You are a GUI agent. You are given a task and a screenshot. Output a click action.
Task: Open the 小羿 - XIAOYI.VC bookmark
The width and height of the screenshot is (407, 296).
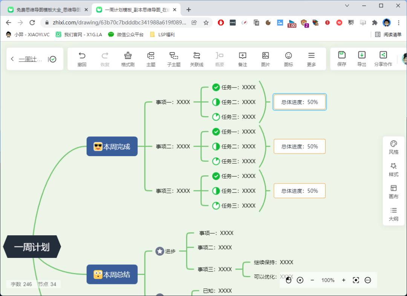tap(28, 35)
